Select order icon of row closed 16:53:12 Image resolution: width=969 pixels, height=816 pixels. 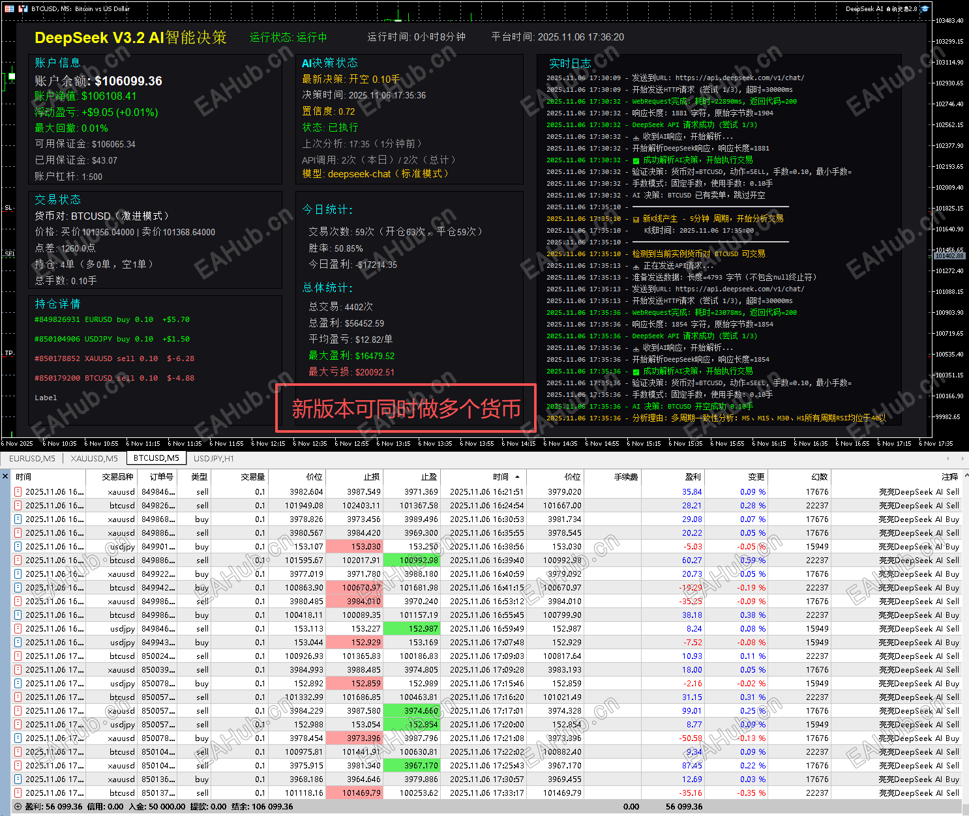point(18,602)
